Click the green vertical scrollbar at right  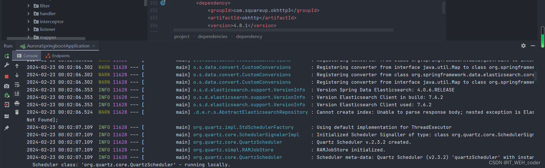(x=542, y=37)
